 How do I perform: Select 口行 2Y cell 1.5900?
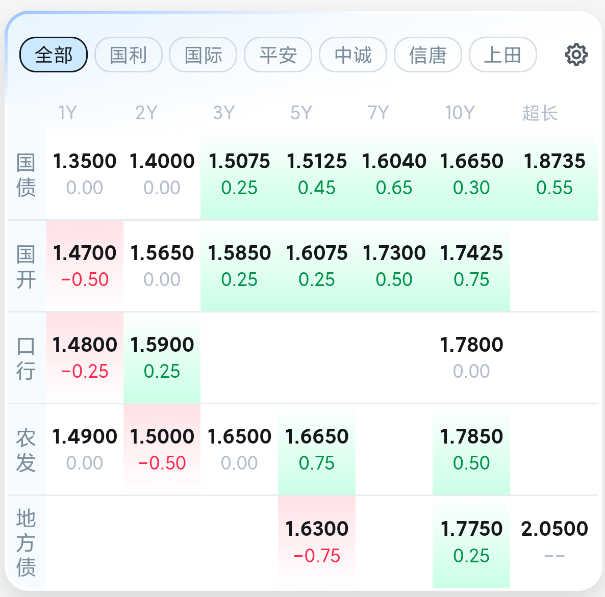pos(162,358)
